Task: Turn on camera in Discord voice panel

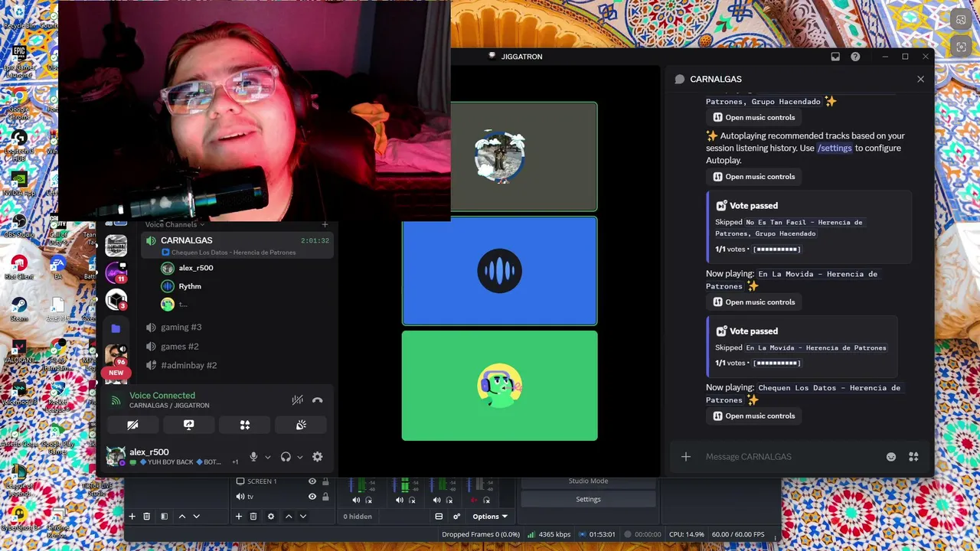Action: coord(132,425)
